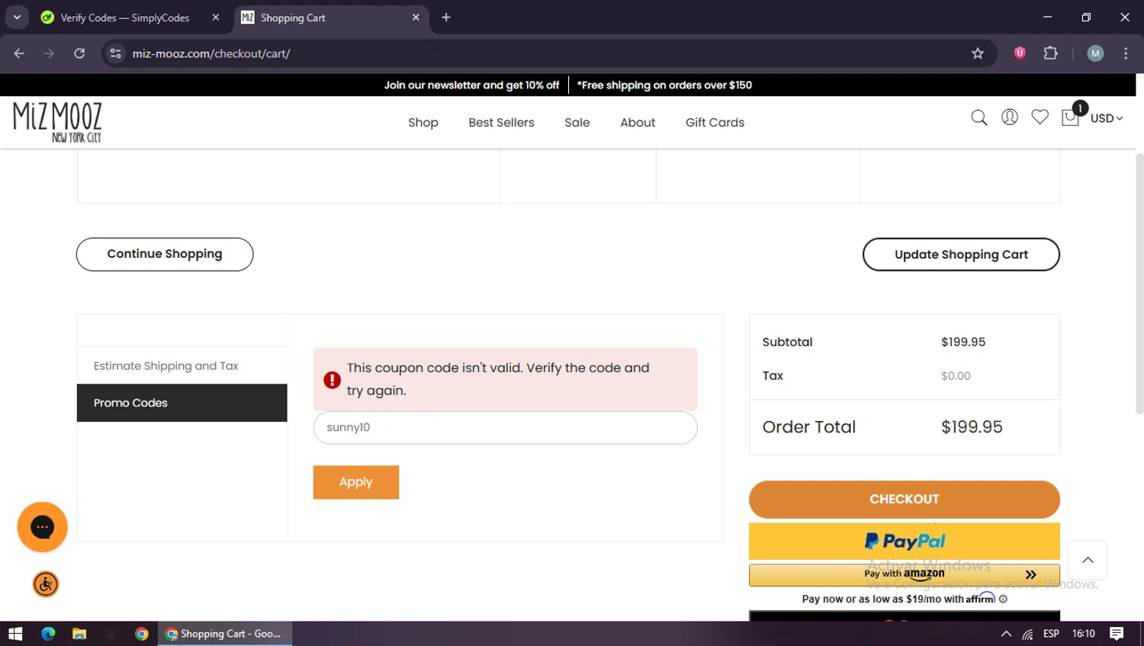The width and height of the screenshot is (1144, 646).
Task: Open the Best Sellers menu
Action: coord(501,122)
